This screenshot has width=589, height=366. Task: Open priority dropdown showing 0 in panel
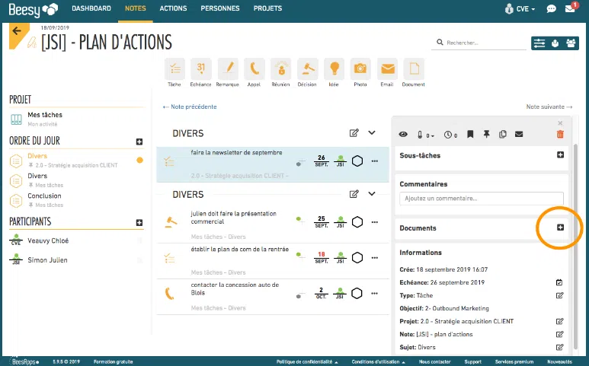[x=426, y=135]
